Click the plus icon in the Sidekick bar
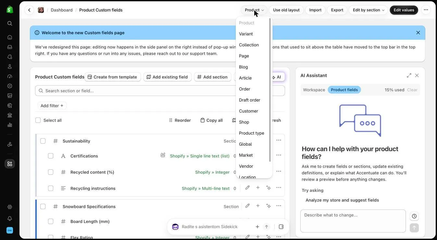 (257, 227)
